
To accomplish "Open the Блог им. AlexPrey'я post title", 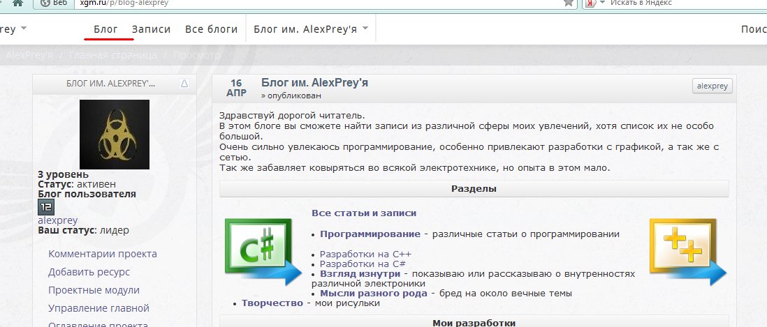I will coord(314,83).
